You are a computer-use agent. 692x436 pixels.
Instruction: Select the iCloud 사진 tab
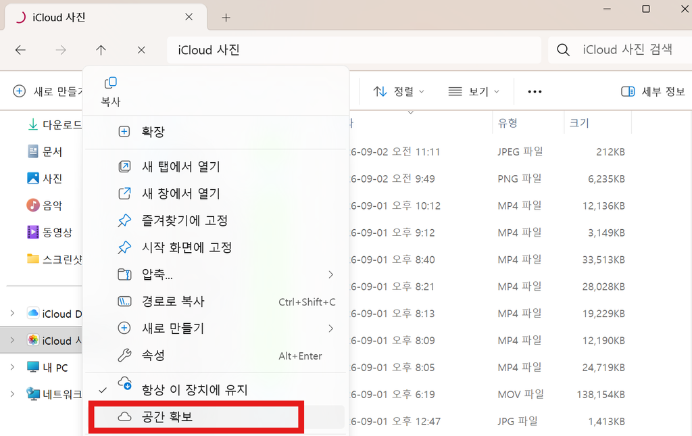click(105, 17)
